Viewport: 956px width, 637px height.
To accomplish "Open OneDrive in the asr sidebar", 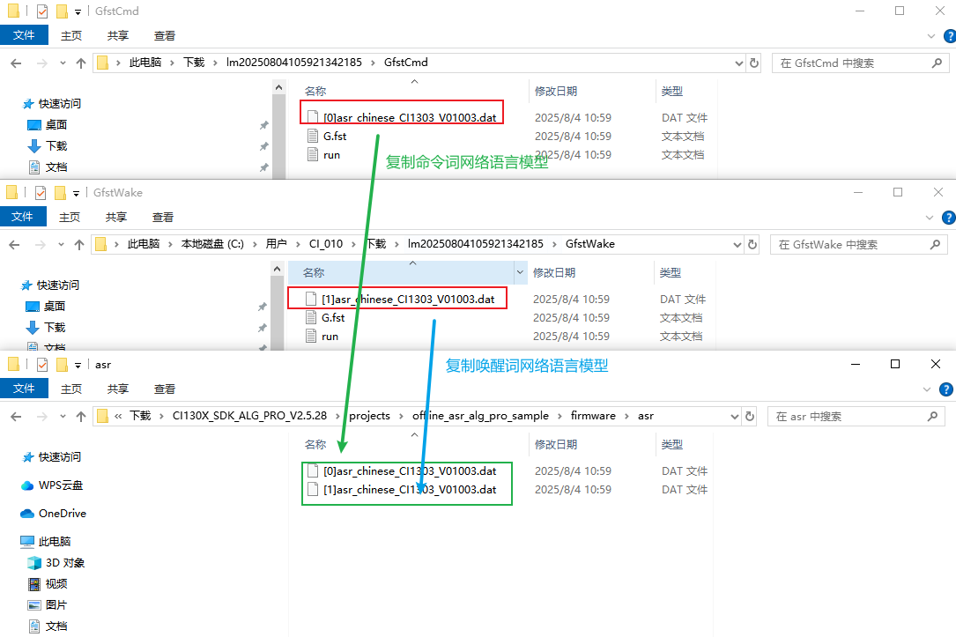I will pos(62,513).
